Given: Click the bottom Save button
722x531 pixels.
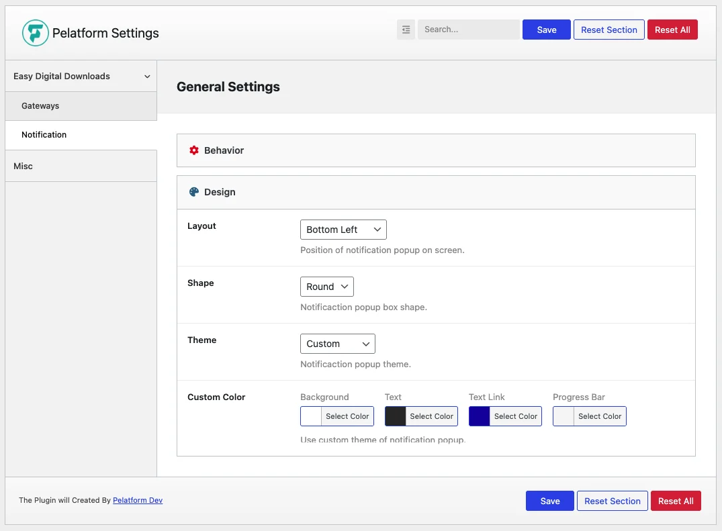Looking at the screenshot, I should (x=550, y=501).
